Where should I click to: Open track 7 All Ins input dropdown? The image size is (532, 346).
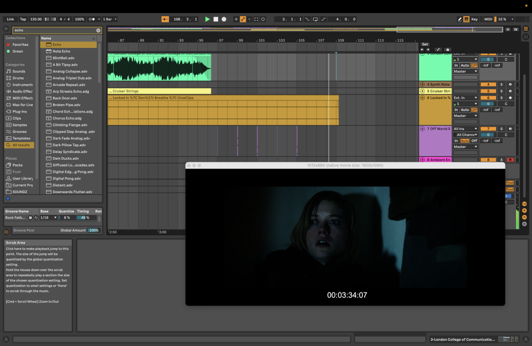coord(465,129)
